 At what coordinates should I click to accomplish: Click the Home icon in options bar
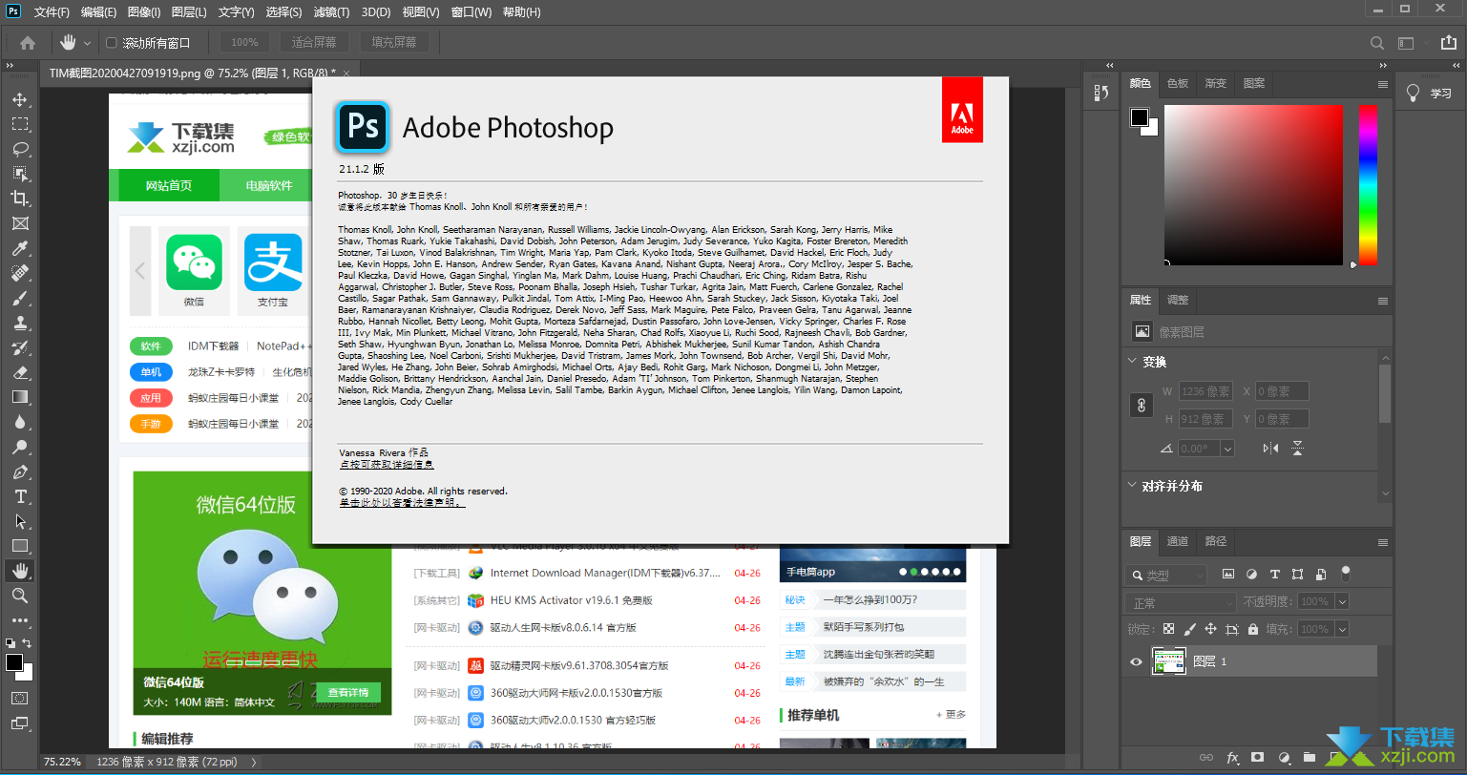28,42
